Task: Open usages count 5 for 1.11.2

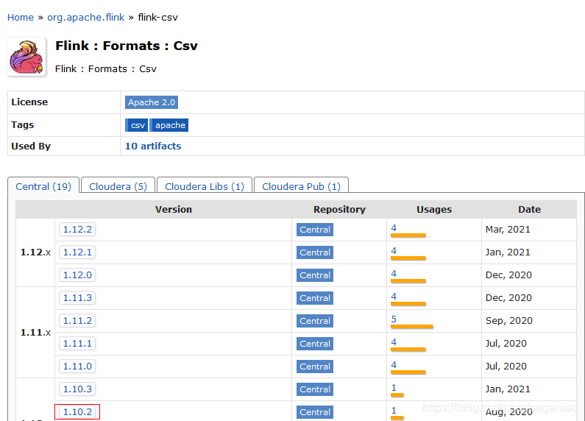Action: [x=394, y=319]
